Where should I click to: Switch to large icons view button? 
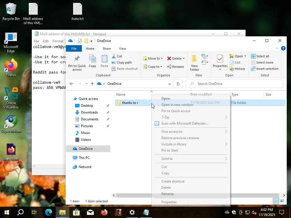click(282, 201)
